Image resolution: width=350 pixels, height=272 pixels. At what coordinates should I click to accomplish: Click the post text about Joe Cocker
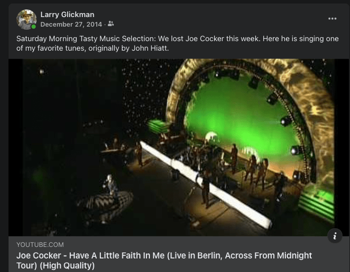tap(178, 43)
